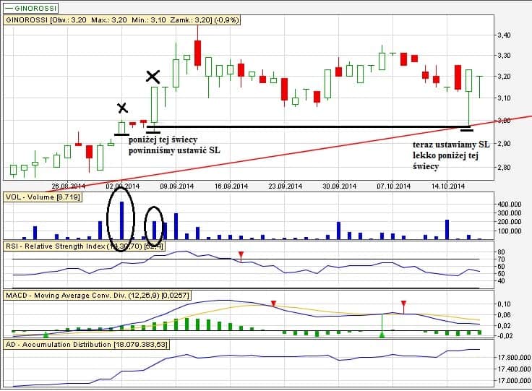Click the 3,40 price level on axis
Image resolution: width=532 pixels, height=391 pixels.
pyautogui.click(x=506, y=35)
